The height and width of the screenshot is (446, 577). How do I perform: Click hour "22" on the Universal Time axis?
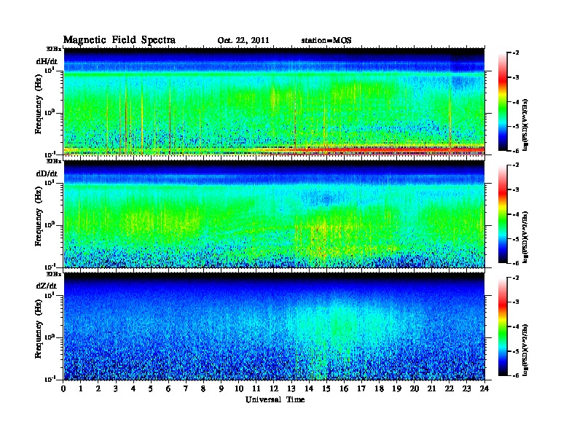point(450,388)
